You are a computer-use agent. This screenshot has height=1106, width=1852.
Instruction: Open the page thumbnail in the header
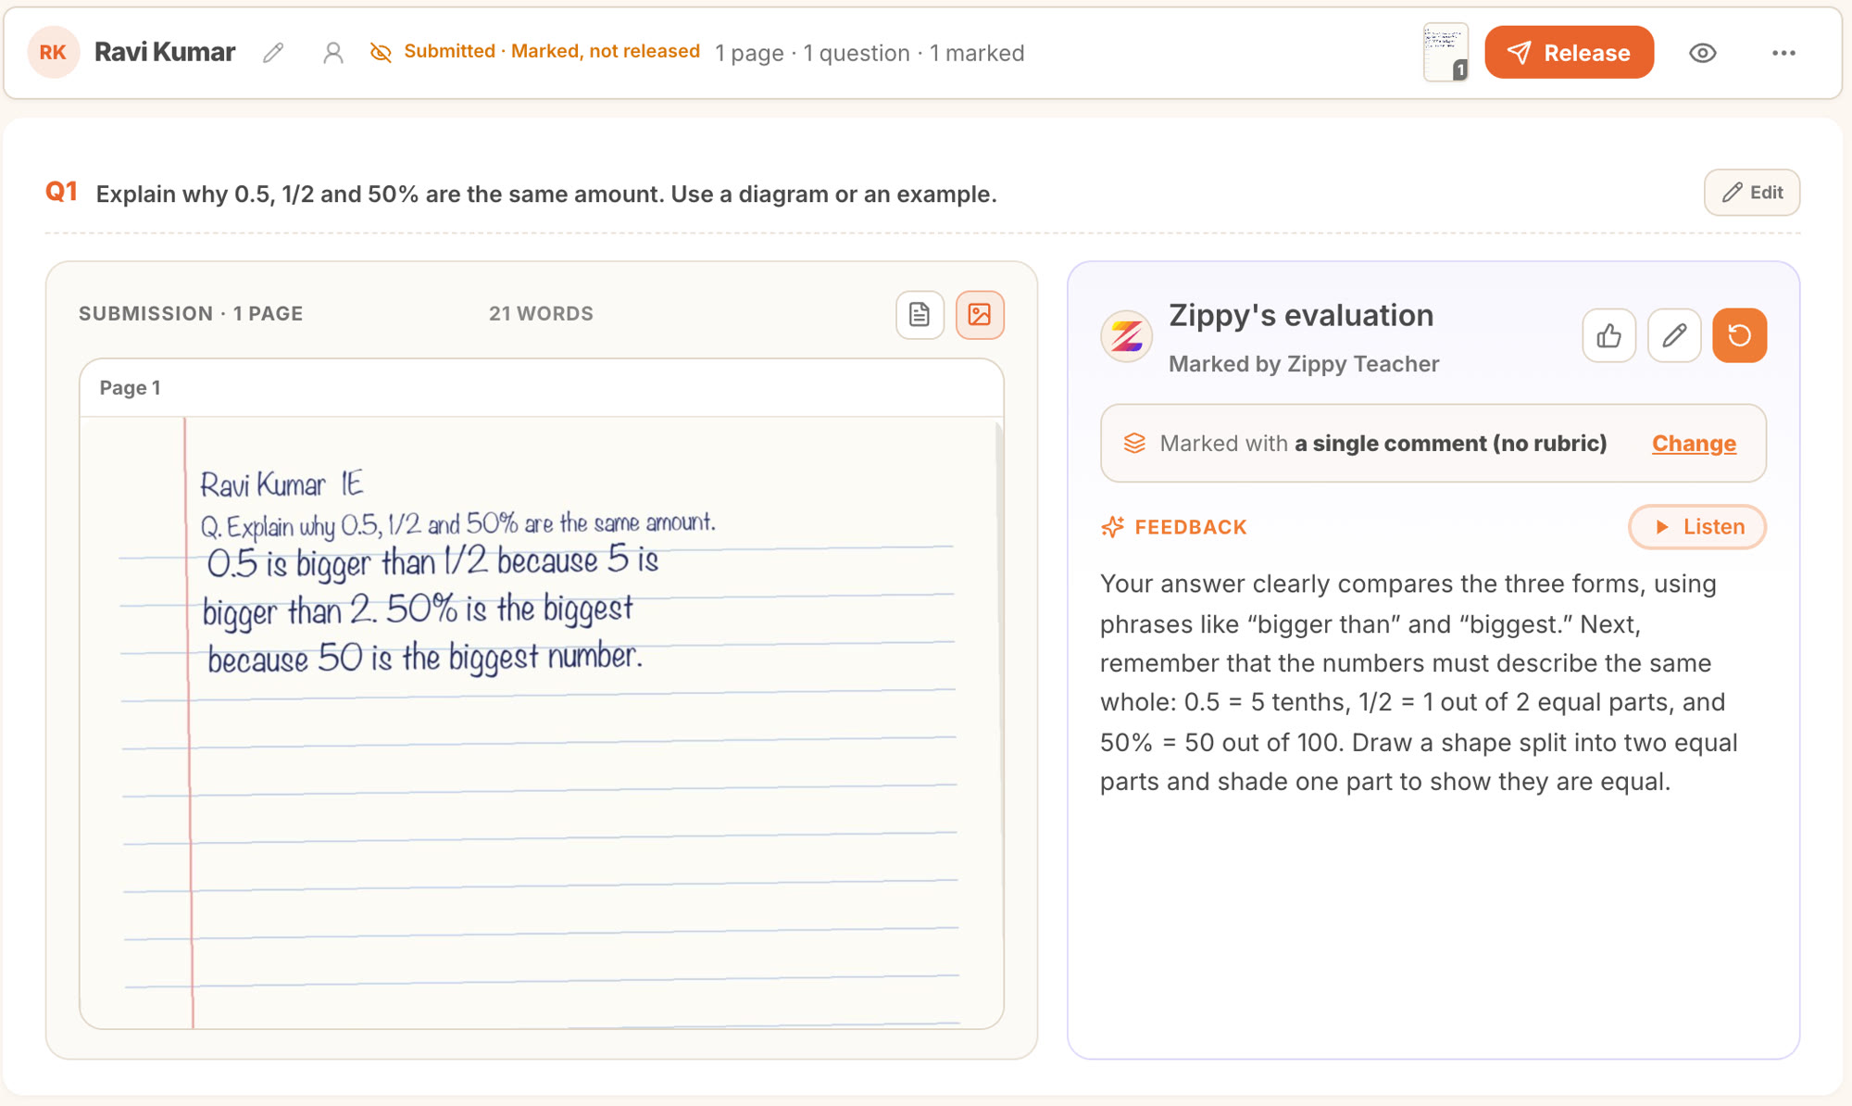pyautogui.click(x=1445, y=52)
